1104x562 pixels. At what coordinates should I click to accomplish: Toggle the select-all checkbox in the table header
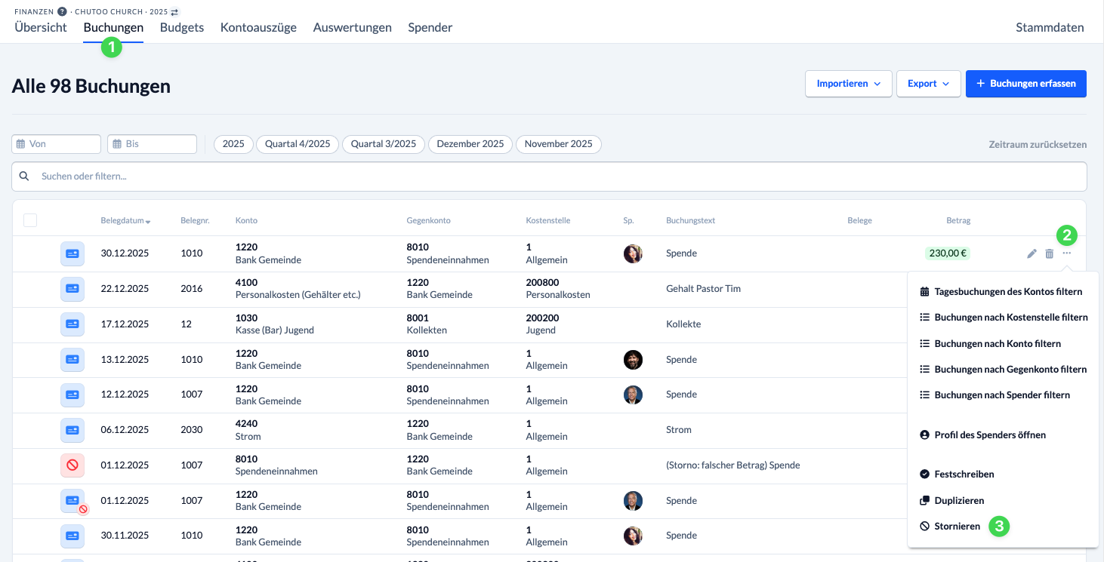tap(30, 220)
